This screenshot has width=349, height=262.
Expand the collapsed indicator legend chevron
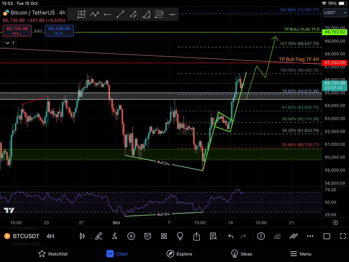(x=10, y=43)
